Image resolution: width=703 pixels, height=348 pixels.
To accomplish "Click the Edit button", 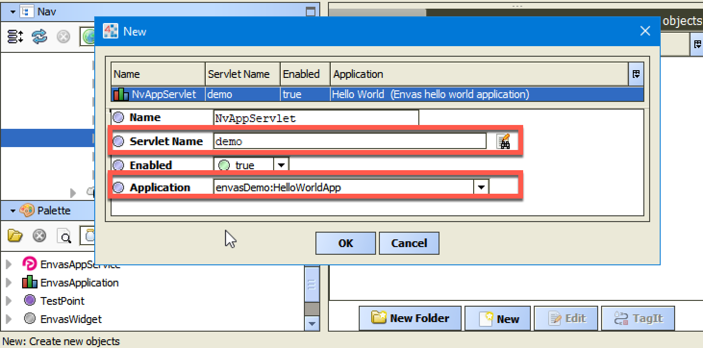I will (x=566, y=318).
